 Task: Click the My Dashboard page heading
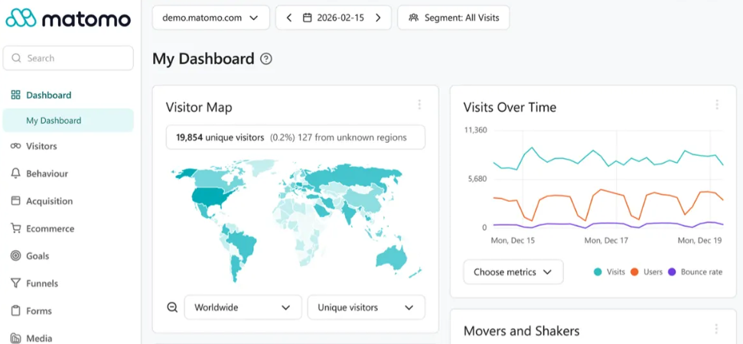pos(204,59)
